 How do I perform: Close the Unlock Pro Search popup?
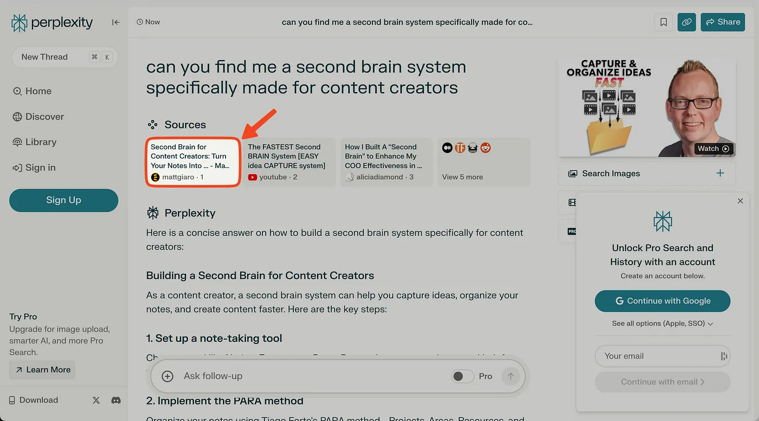click(x=741, y=201)
